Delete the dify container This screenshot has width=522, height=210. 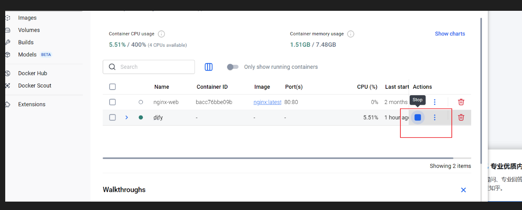(x=461, y=117)
